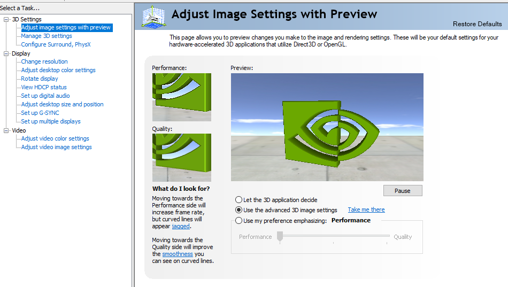Click the '3D Settings' category label
This screenshot has height=287, width=508.
click(x=27, y=19)
